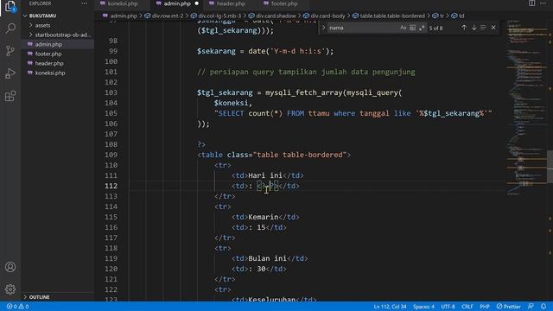The width and height of the screenshot is (553, 311).
Task: Switch to koneksi.php tab
Action: [x=123, y=3]
